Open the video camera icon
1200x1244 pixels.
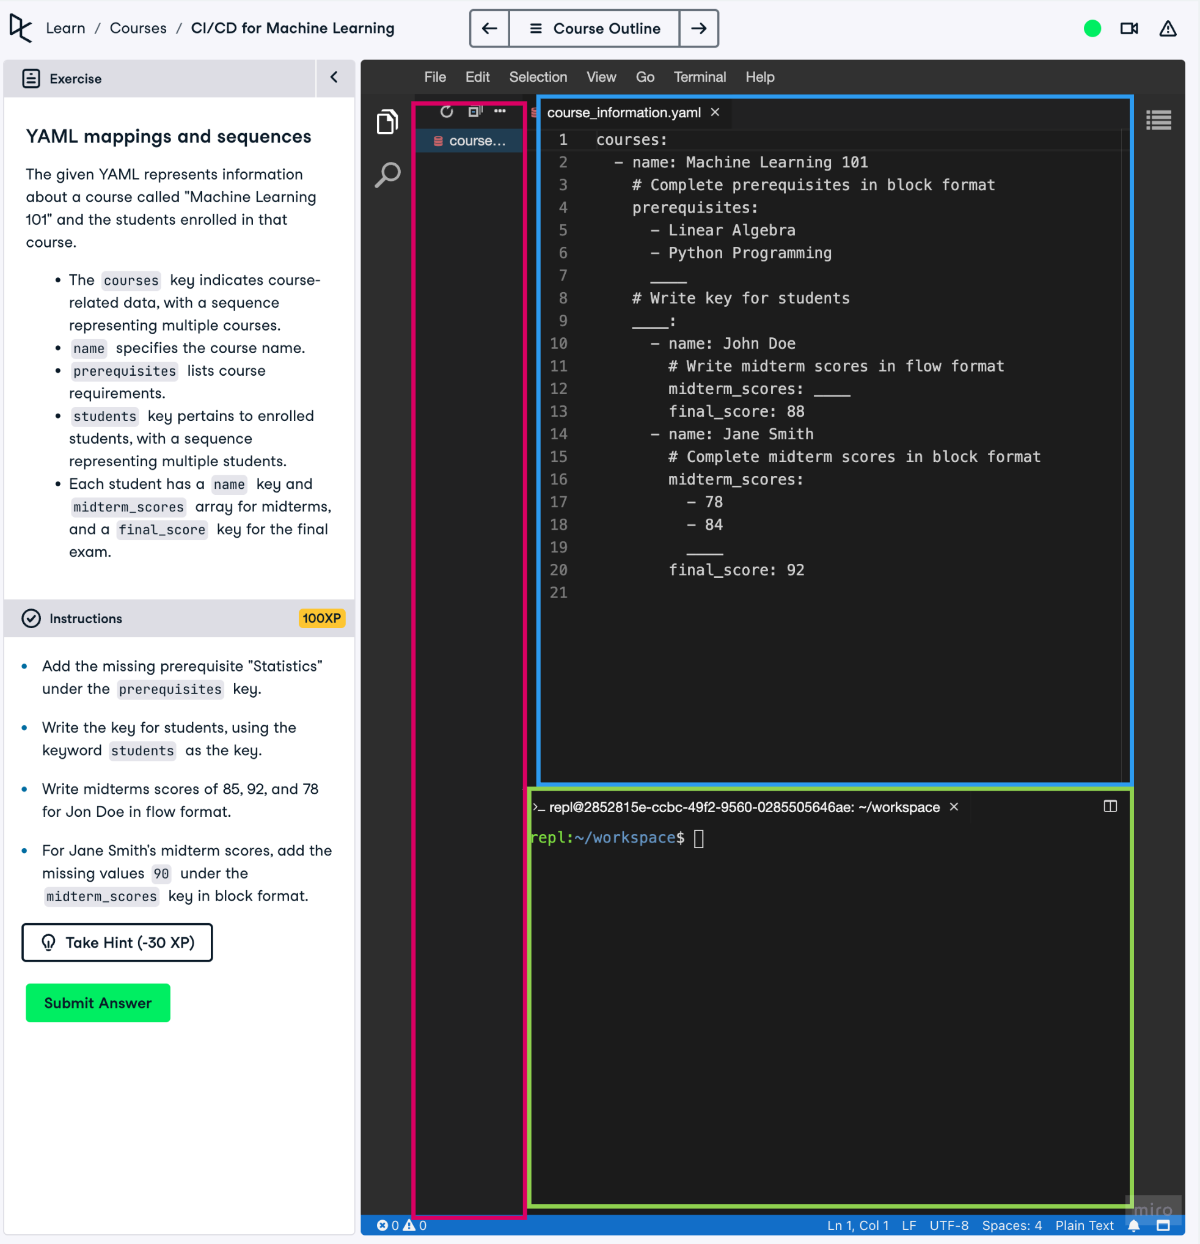(1129, 29)
